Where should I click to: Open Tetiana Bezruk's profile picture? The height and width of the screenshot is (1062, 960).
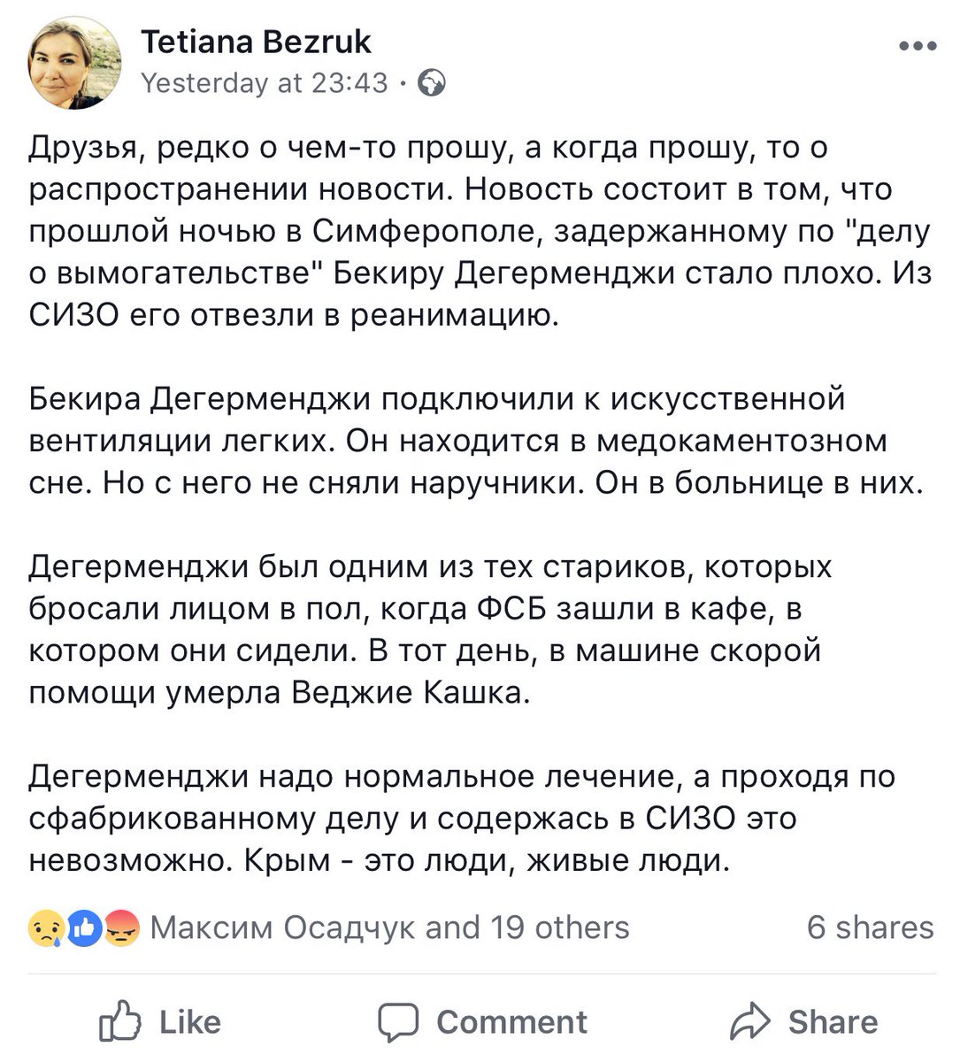(x=74, y=63)
